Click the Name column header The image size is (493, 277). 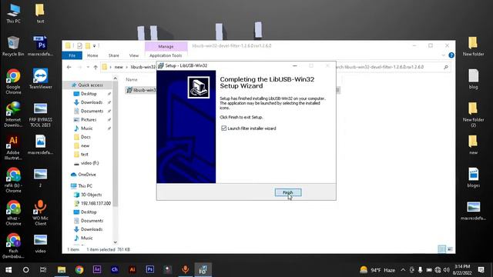pyautogui.click(x=132, y=80)
